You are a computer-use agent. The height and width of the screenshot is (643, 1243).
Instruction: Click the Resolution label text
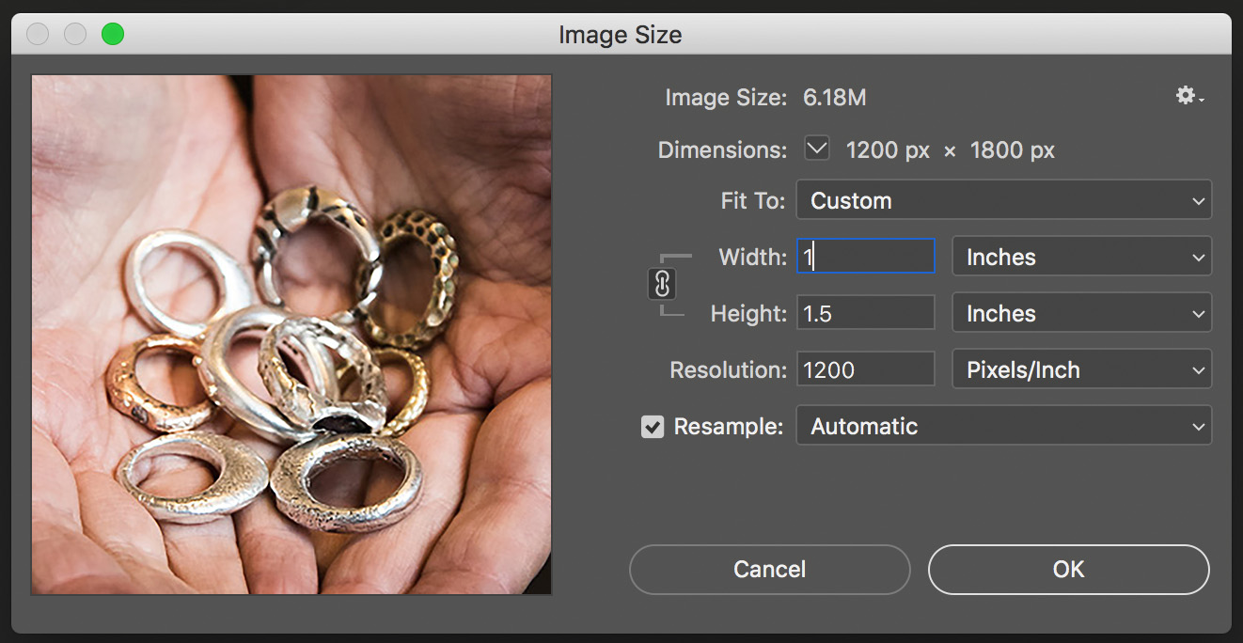pyautogui.click(x=727, y=369)
